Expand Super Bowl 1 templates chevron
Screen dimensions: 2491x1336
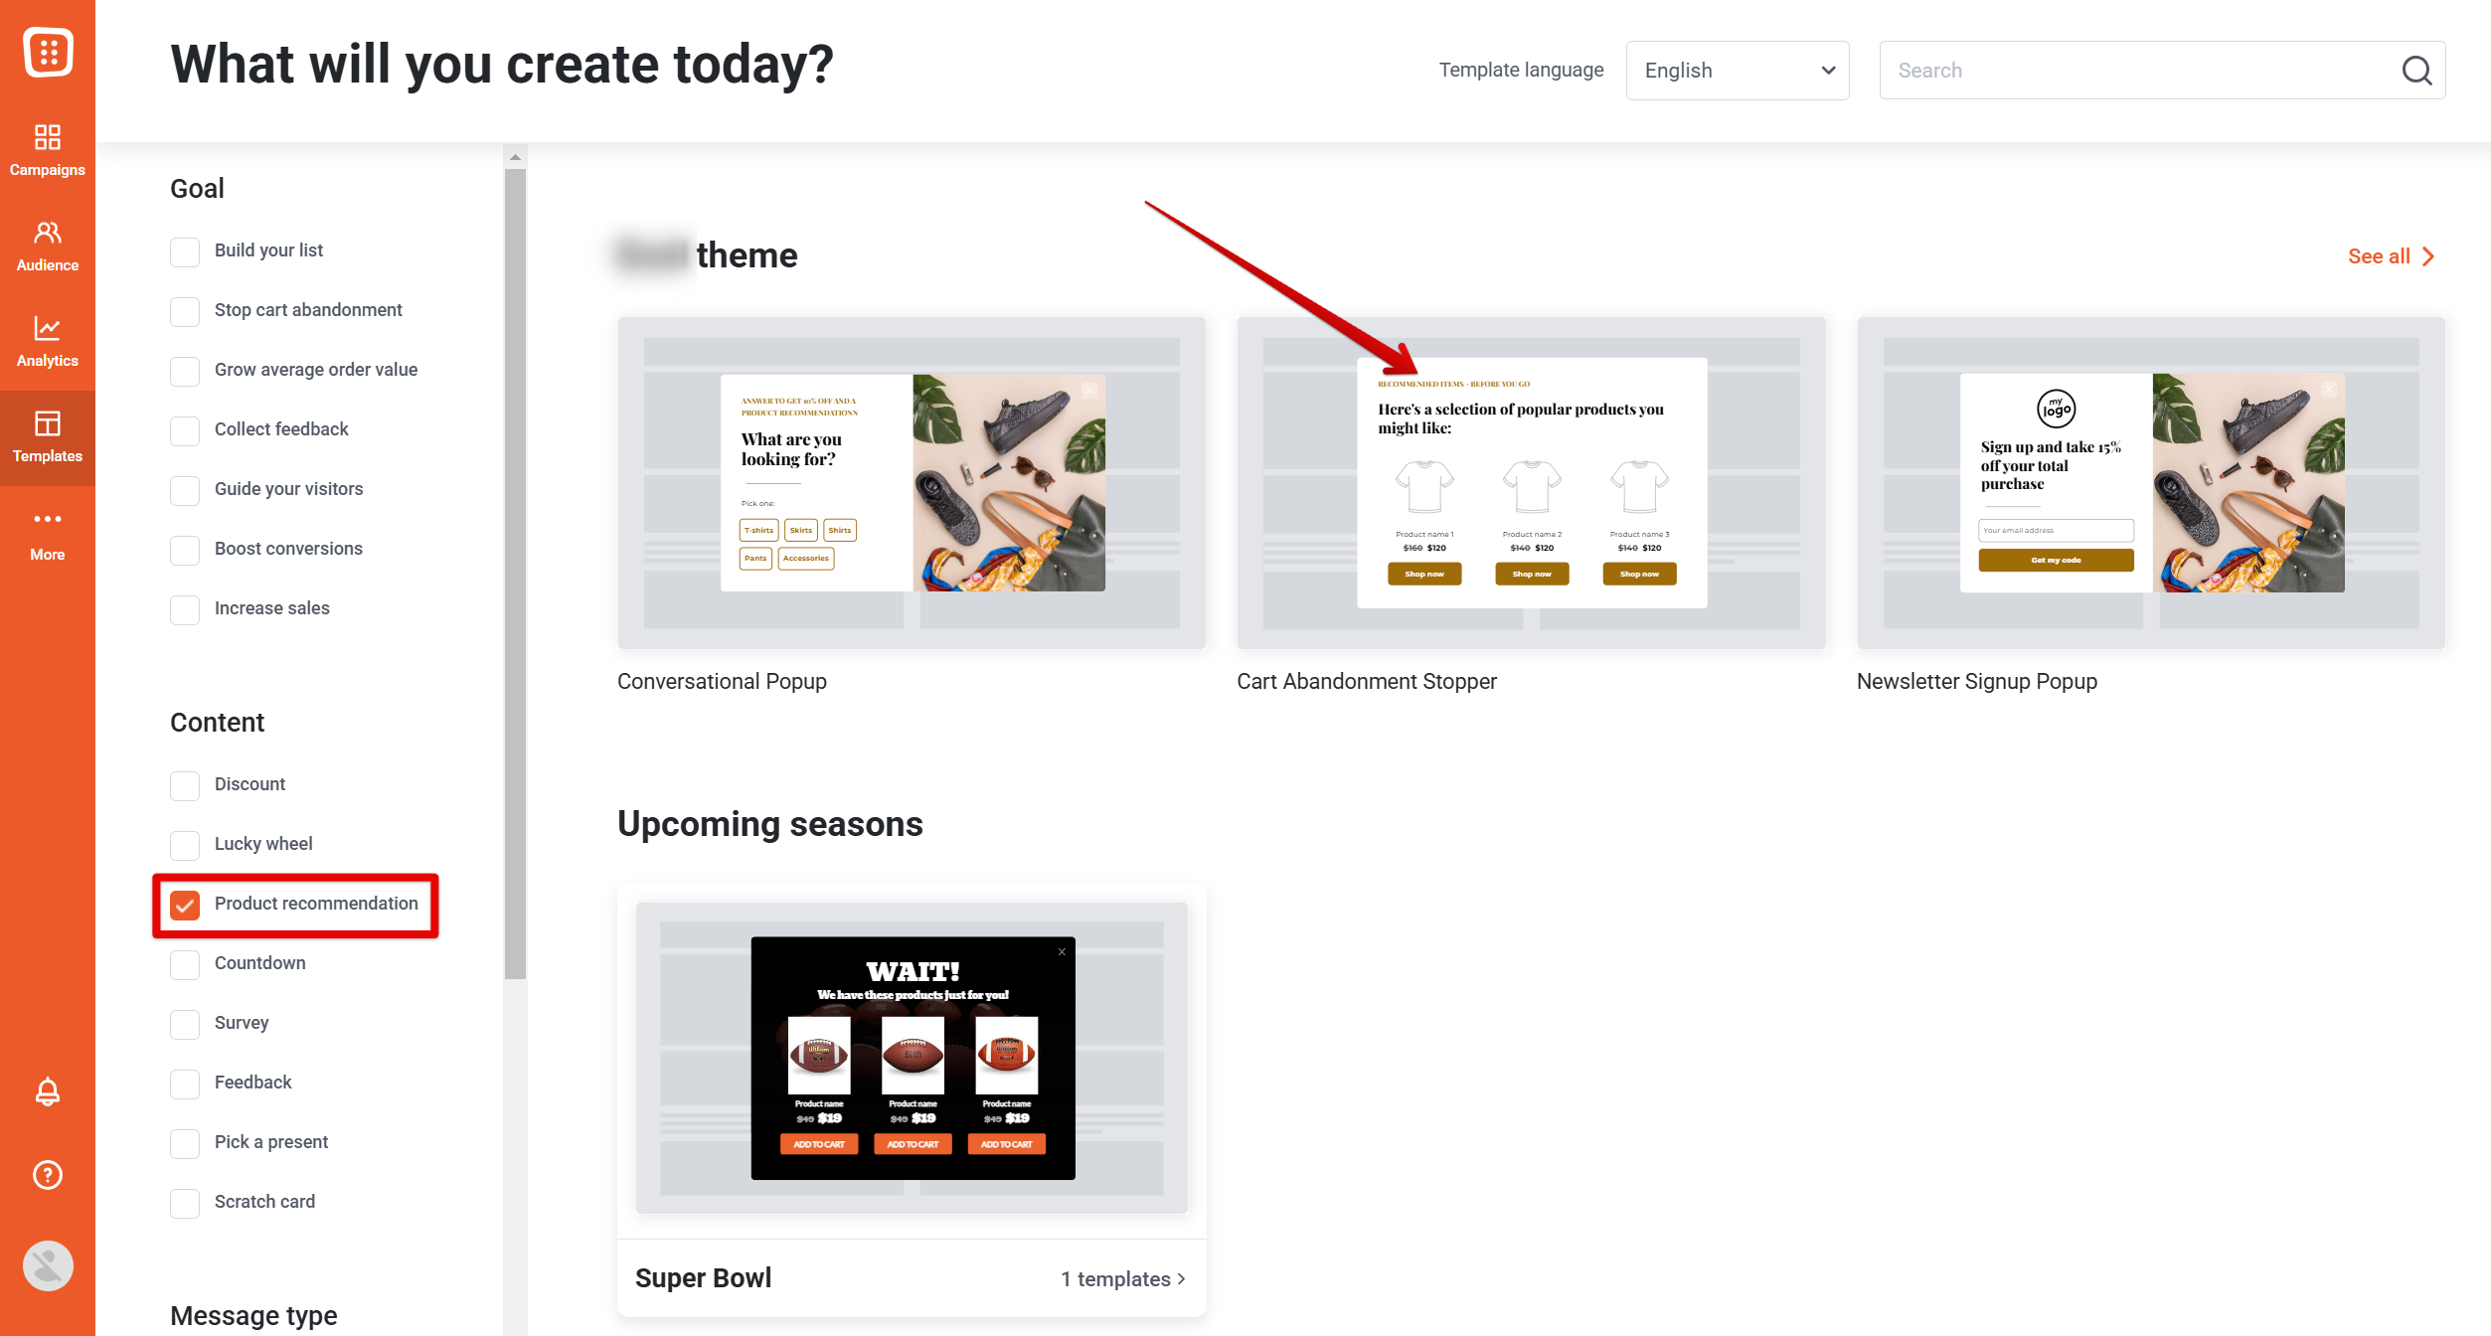(x=1181, y=1278)
